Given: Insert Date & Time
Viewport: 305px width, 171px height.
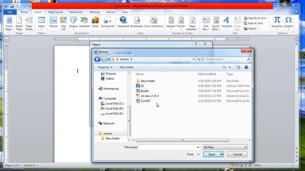Looking at the screenshot, I should point(253,23).
